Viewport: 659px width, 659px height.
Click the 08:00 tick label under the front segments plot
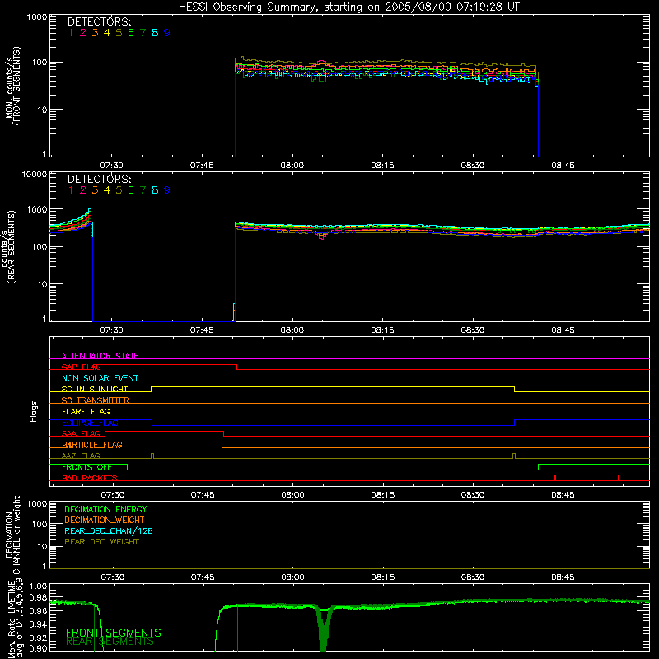[x=292, y=166]
